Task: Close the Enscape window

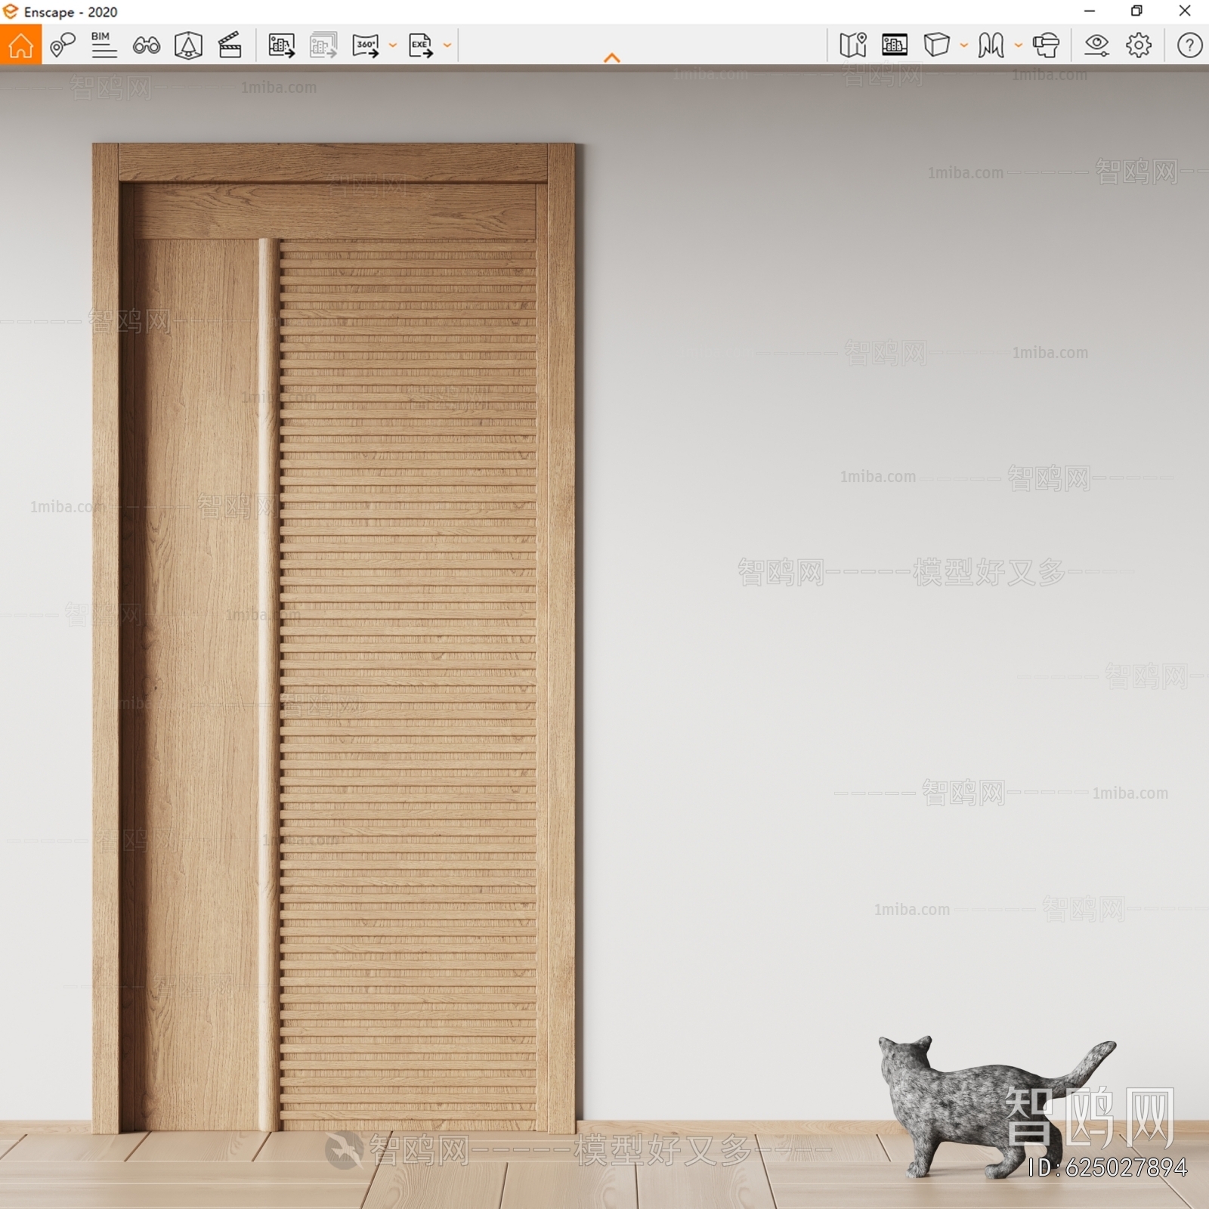Action: [1185, 11]
